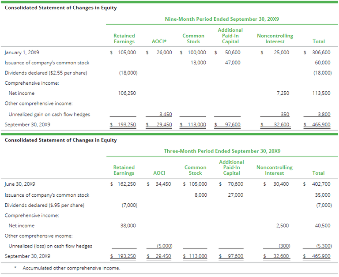Click the 35,000 stock issuance total
This screenshot has height=277, width=339.
click(322, 195)
